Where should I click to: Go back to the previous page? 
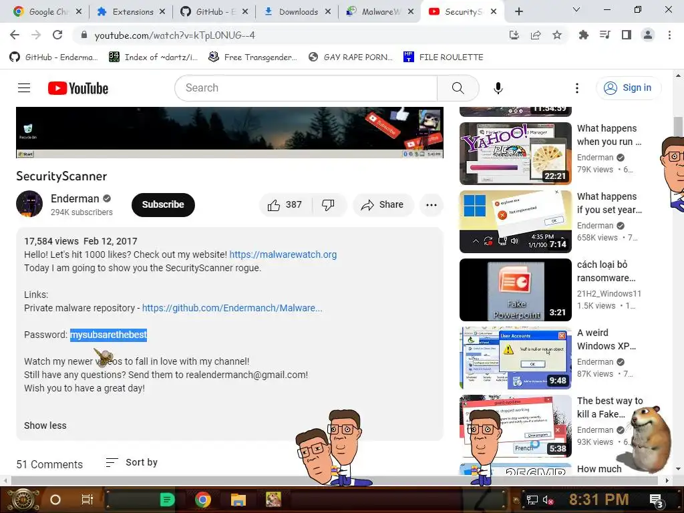pos(15,35)
